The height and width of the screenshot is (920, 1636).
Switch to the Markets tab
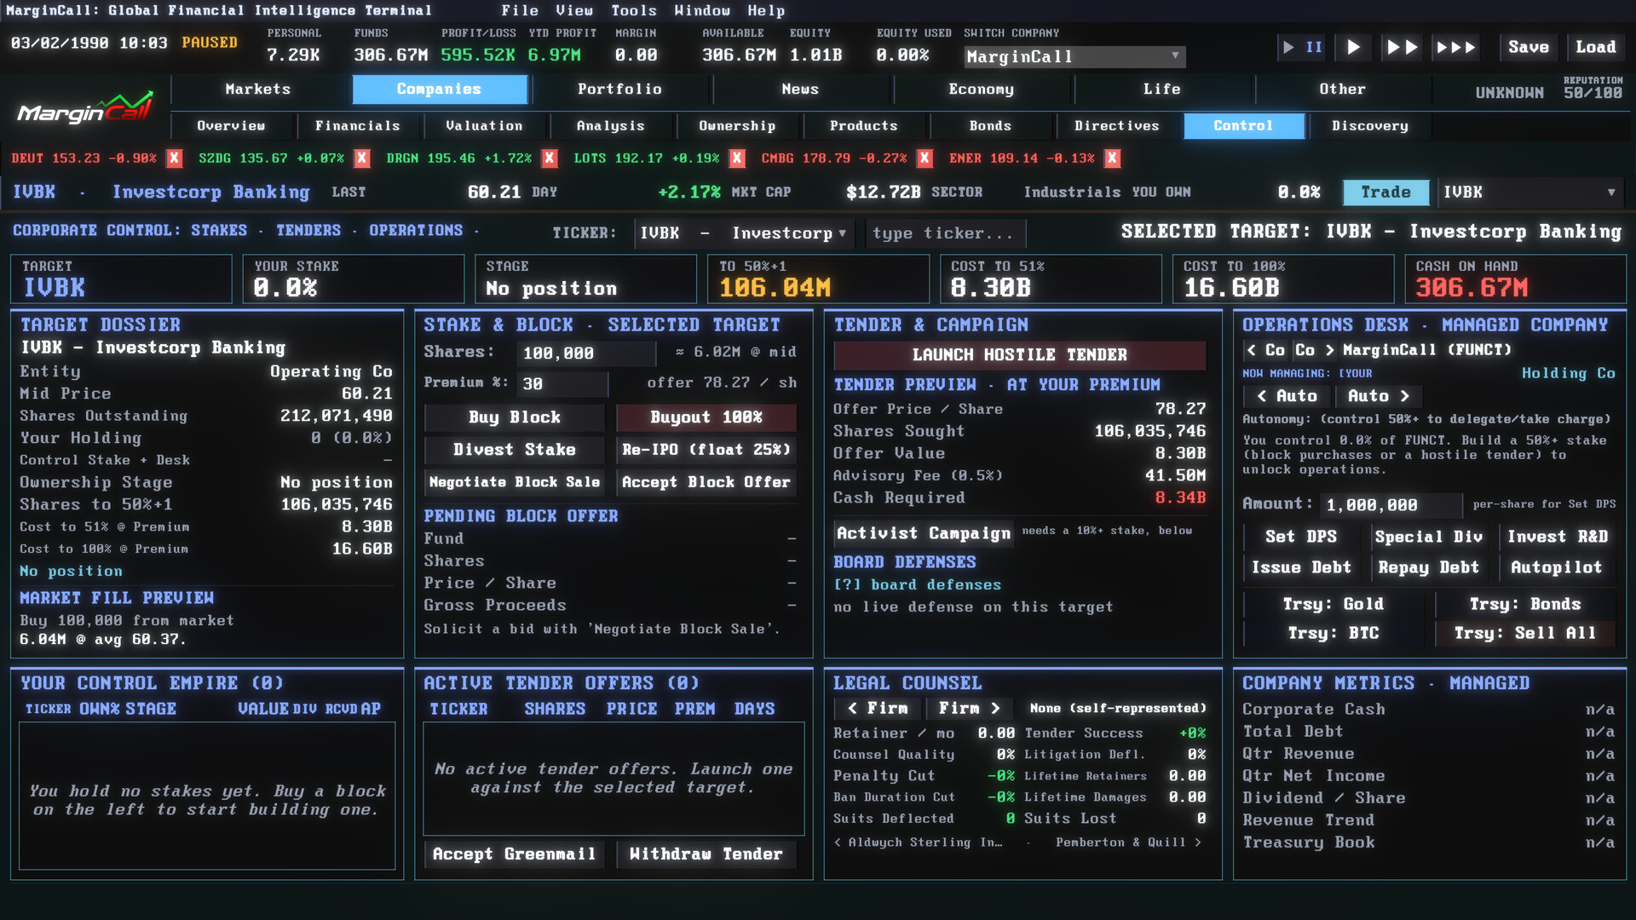(258, 89)
